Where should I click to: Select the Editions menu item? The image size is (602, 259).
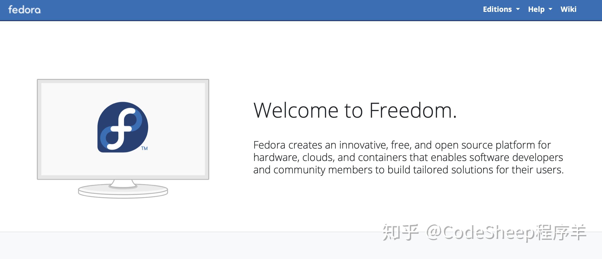(498, 9)
